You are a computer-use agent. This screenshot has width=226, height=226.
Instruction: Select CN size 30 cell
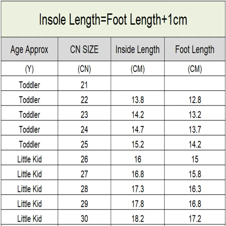tap(84, 217)
